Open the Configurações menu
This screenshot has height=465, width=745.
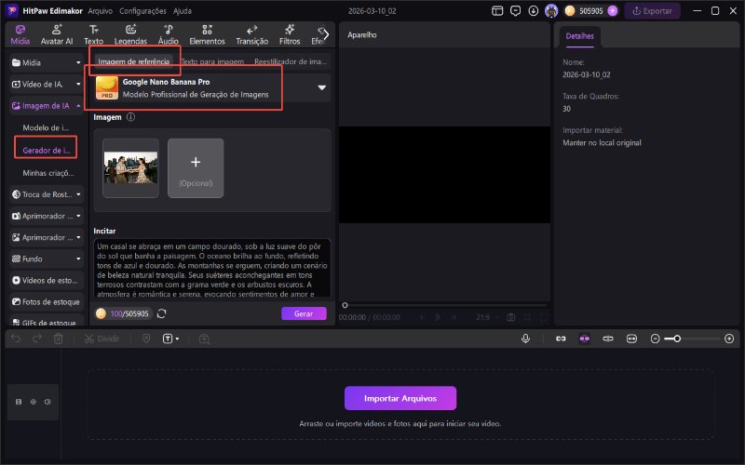coord(143,11)
